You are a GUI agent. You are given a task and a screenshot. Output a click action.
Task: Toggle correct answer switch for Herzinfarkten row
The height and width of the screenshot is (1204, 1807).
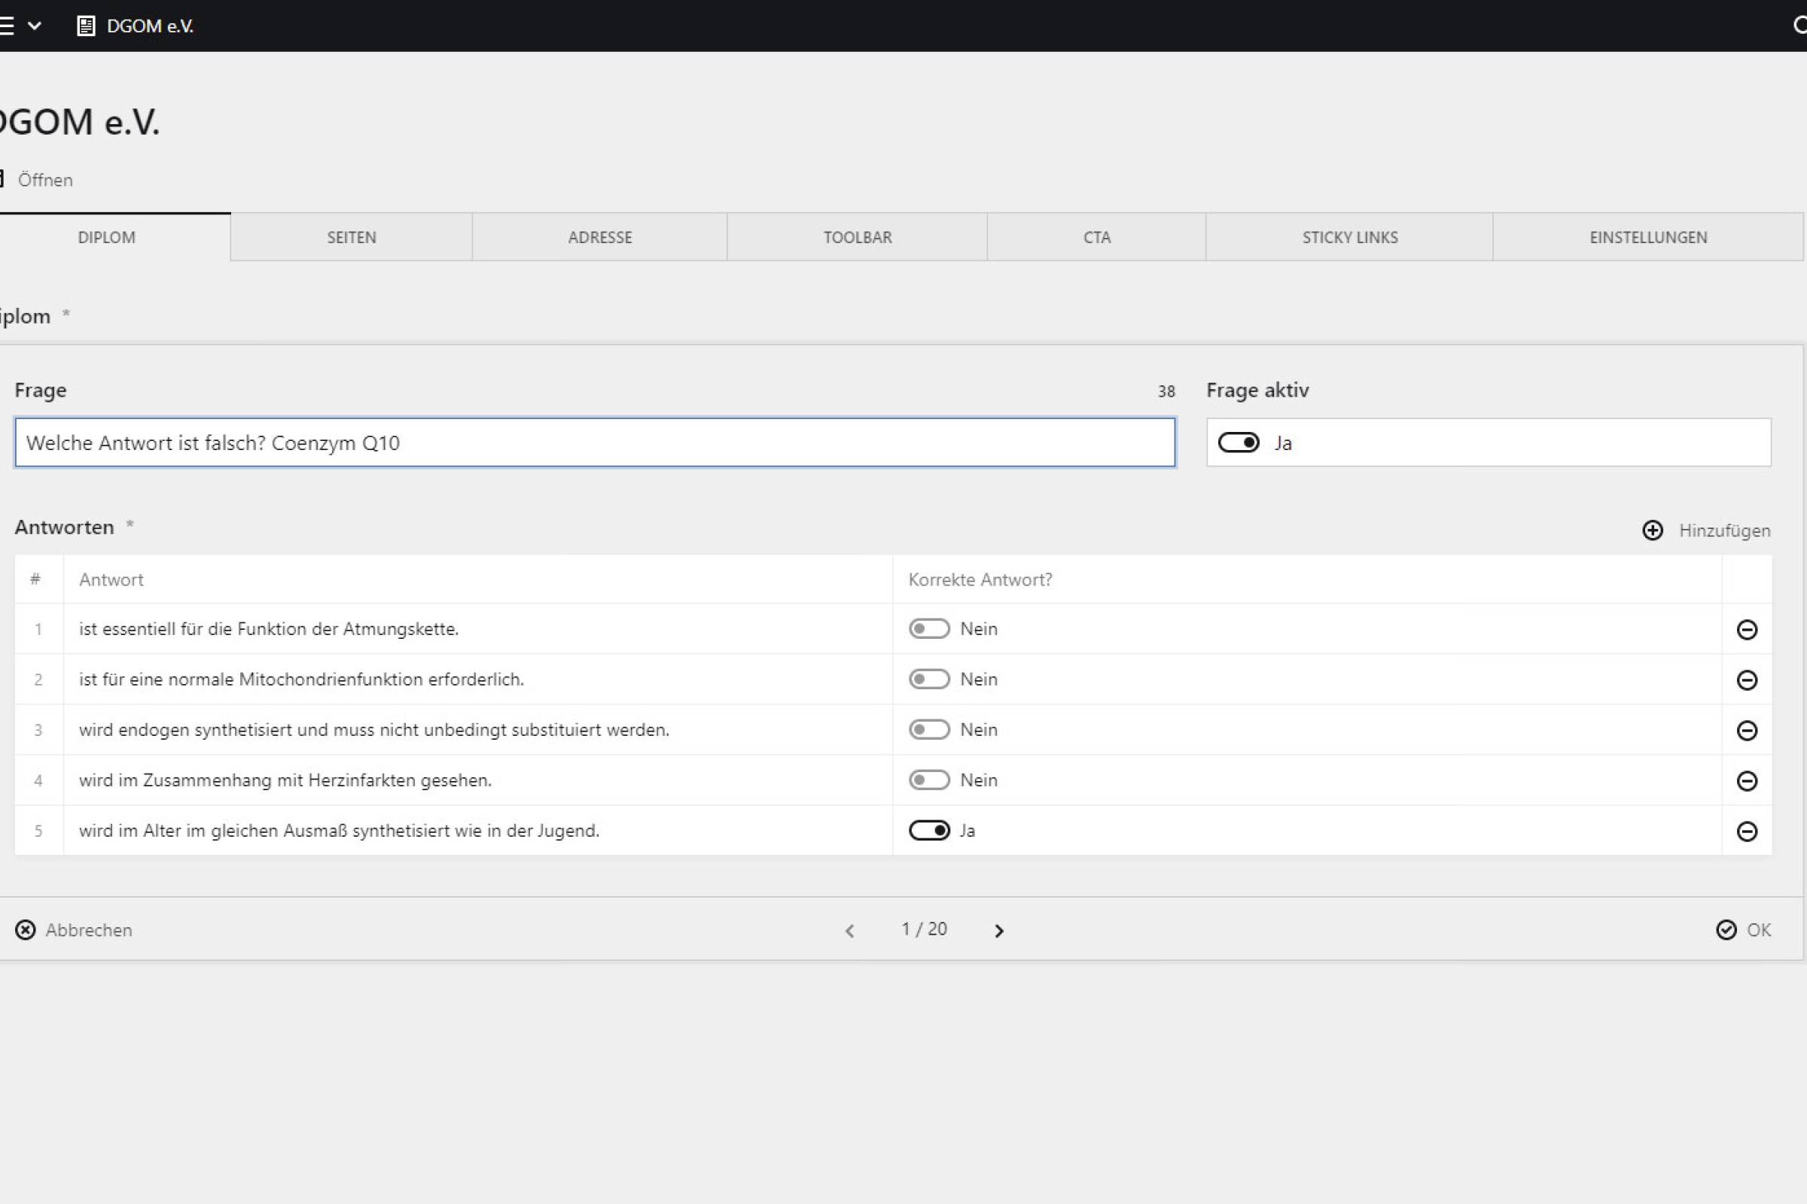coord(929,780)
